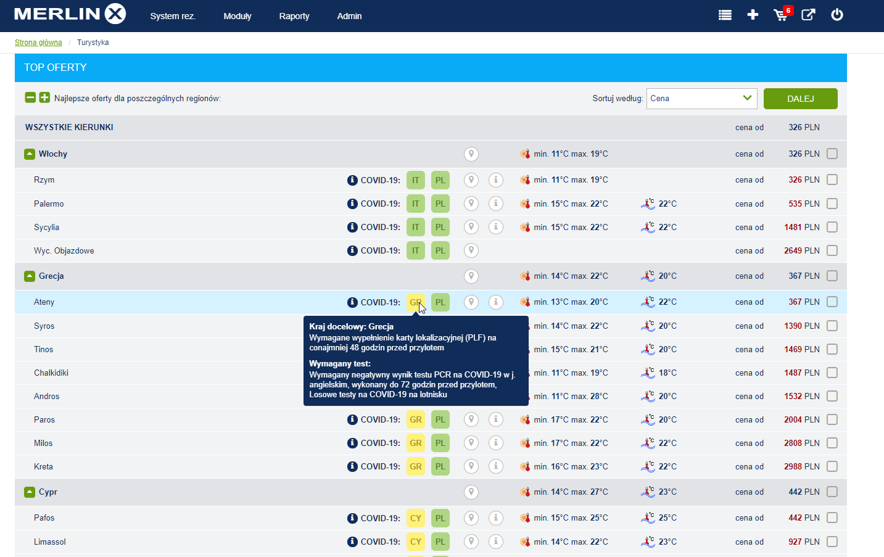Click the yellow CY badge for Pafos
This screenshot has width=884, height=557.
[416, 518]
